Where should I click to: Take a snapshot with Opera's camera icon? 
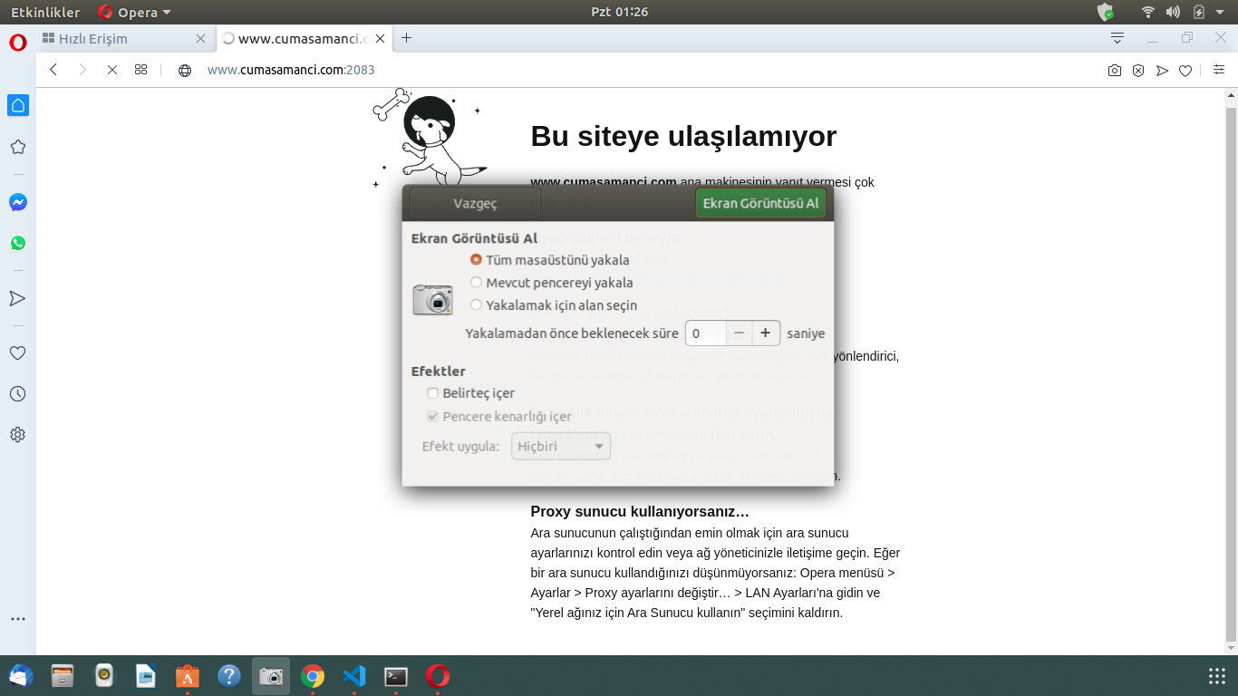pyautogui.click(x=1115, y=71)
